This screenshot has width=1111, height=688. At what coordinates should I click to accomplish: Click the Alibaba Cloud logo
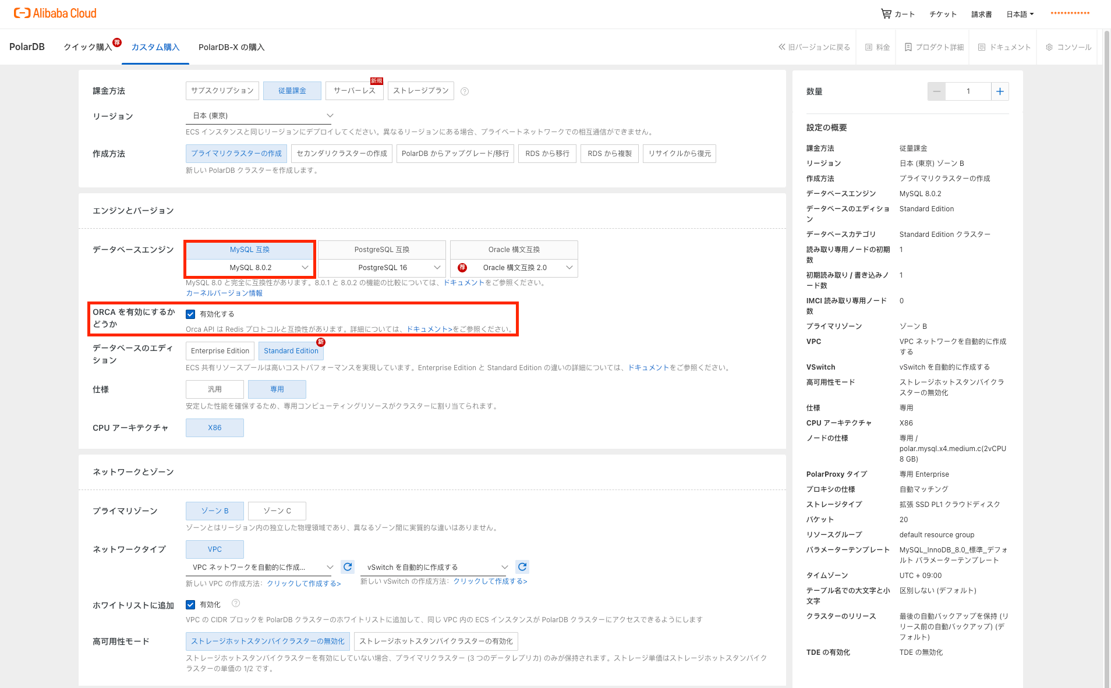pos(55,13)
